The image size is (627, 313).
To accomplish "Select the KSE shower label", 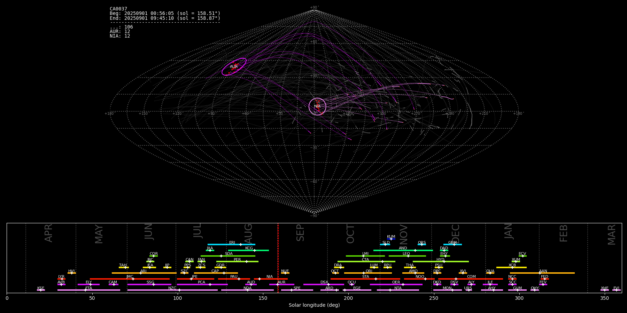I will point(41,288).
